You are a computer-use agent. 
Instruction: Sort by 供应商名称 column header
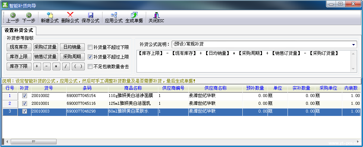[215, 88]
